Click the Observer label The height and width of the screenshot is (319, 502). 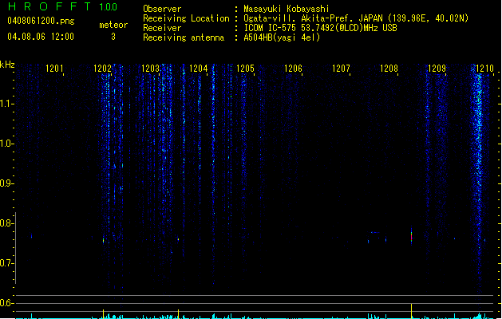pos(162,9)
